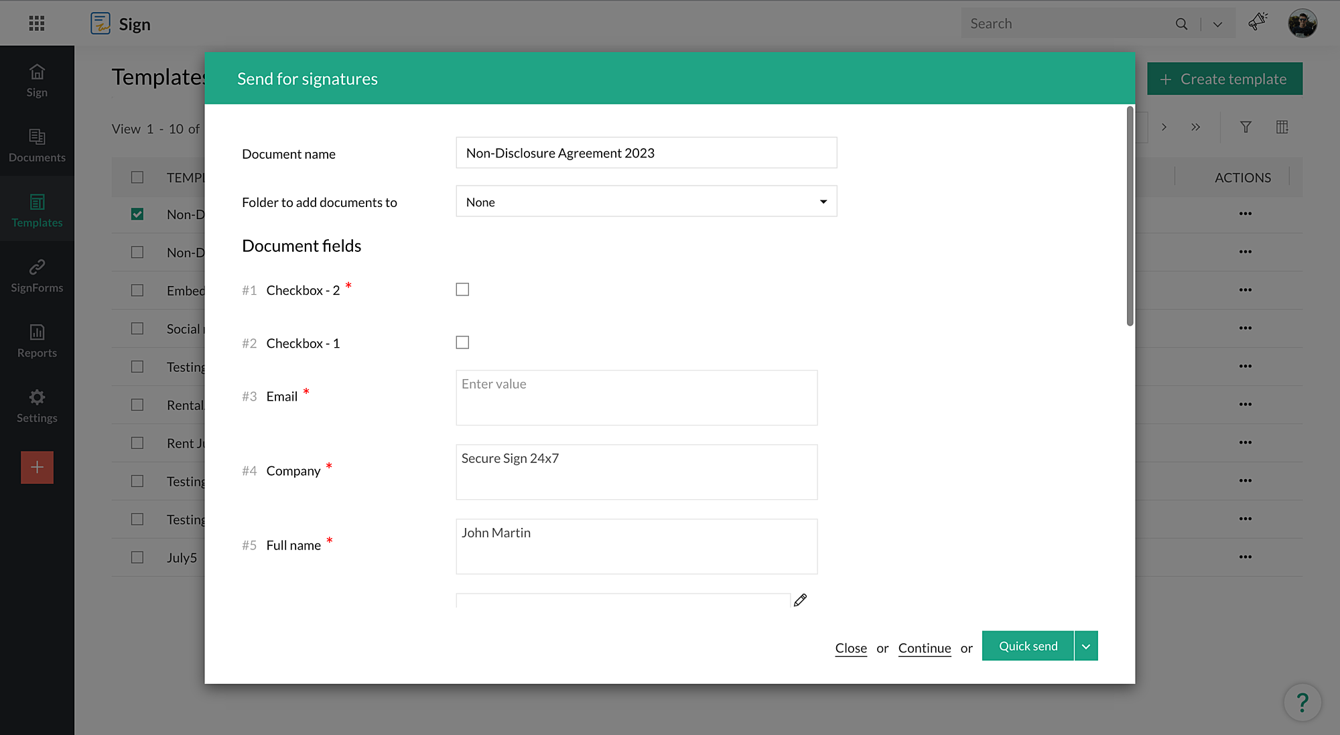Screen dimensions: 1340x735
Task: Open the apps grid launcher icon
Action: (37, 23)
